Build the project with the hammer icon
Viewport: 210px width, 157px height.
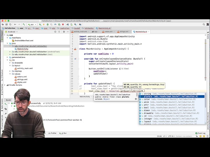pos(24,24)
